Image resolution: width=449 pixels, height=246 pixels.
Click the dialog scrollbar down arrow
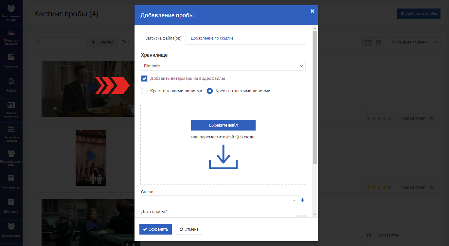315,214
